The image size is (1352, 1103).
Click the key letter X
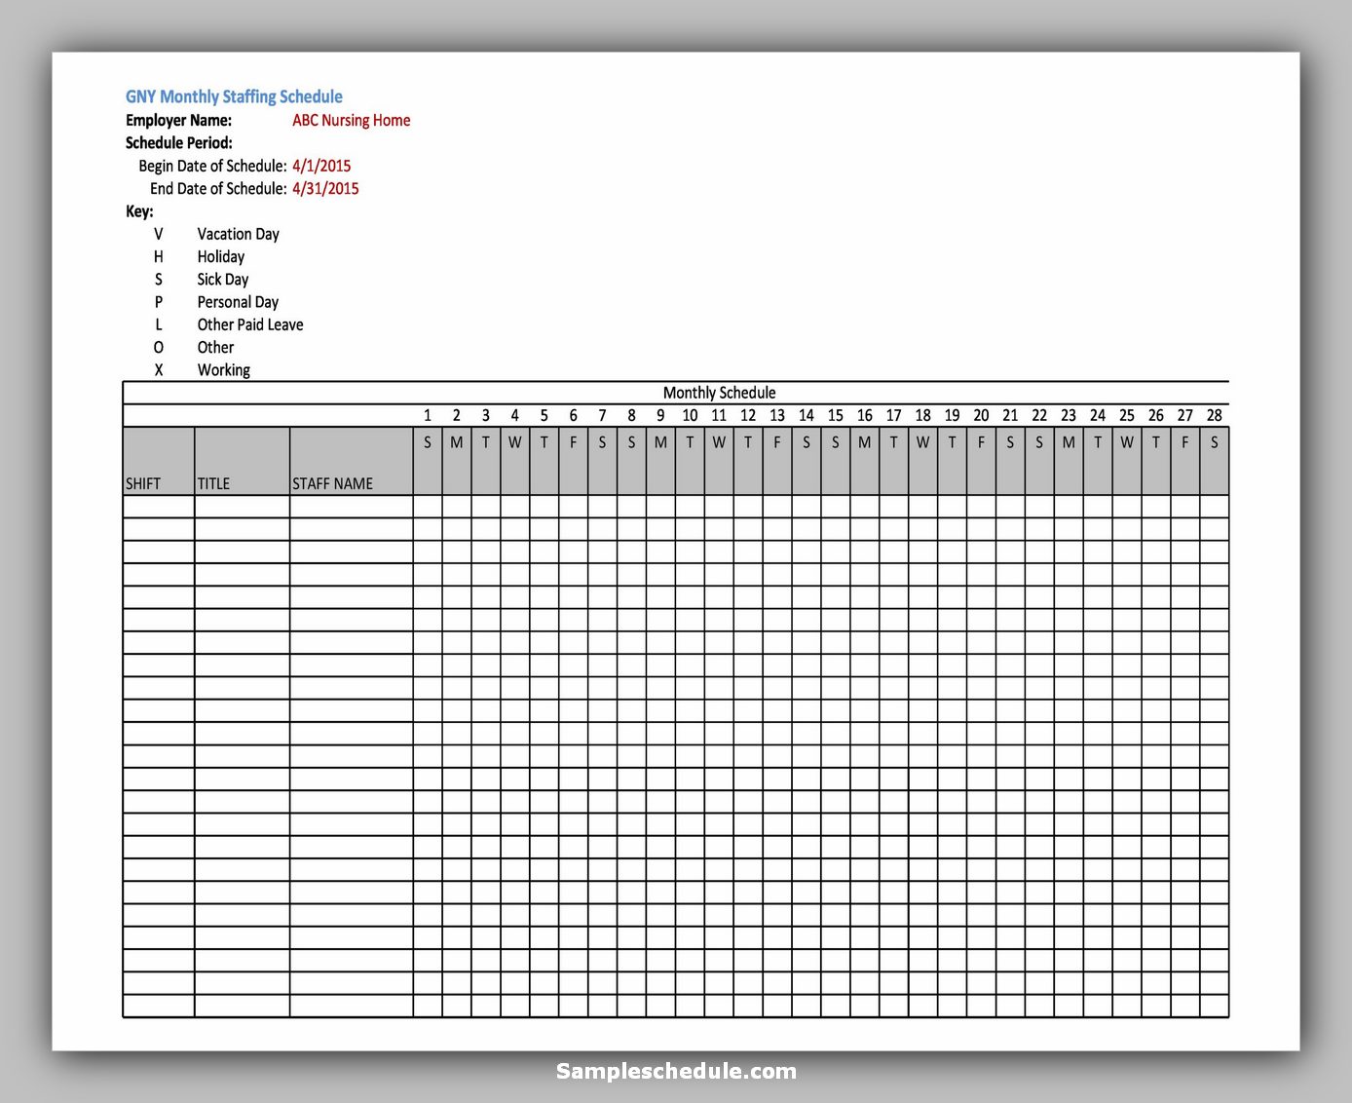[159, 369]
